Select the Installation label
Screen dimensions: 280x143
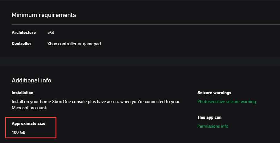pos(23,93)
